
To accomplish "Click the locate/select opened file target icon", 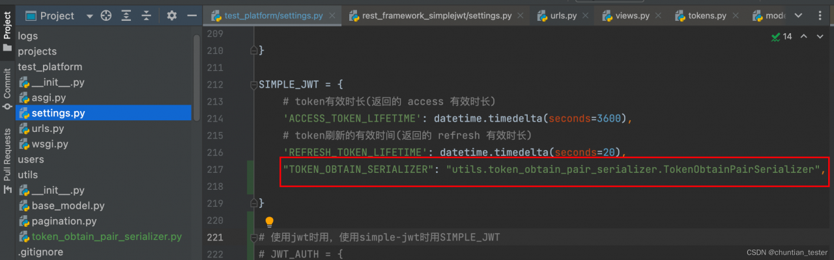I will coord(106,16).
